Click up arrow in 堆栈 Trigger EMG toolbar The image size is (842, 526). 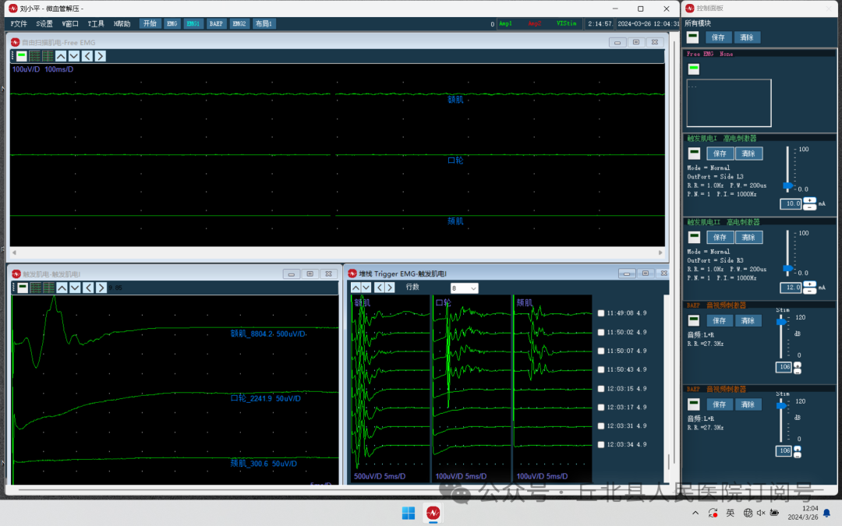coord(356,288)
